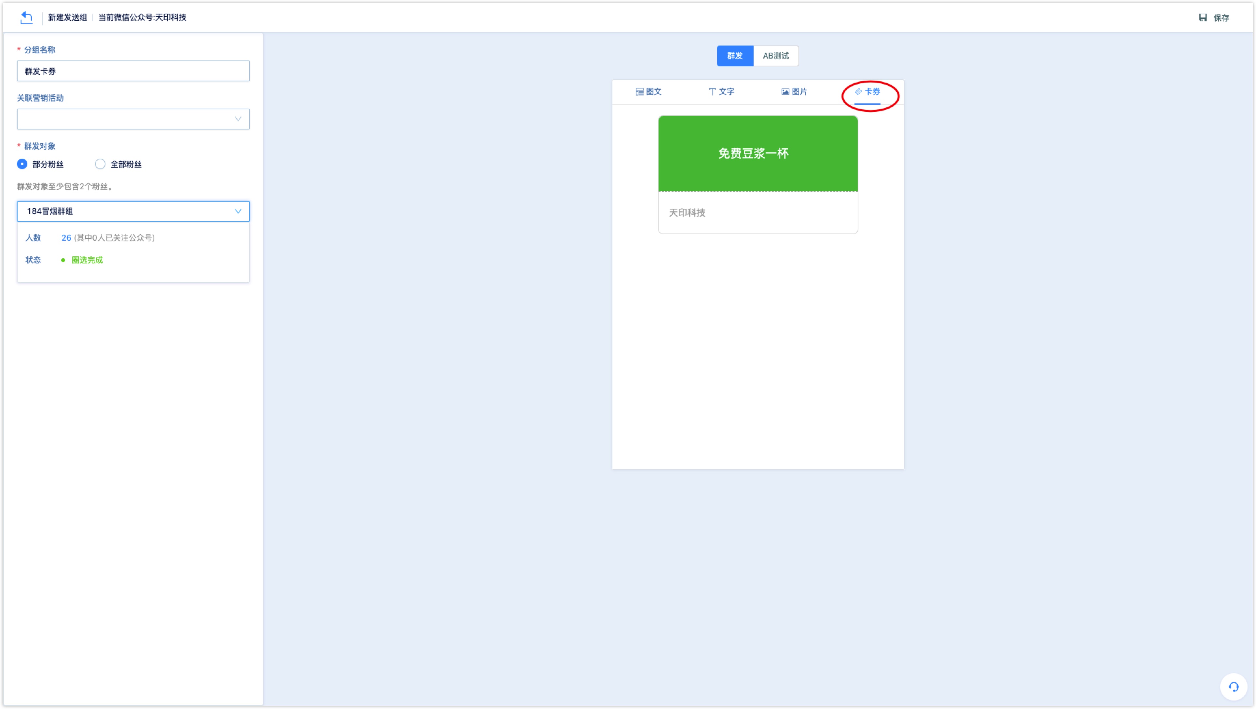Select the 全部粉丝 radio button
This screenshot has width=1256, height=709.
click(x=100, y=164)
